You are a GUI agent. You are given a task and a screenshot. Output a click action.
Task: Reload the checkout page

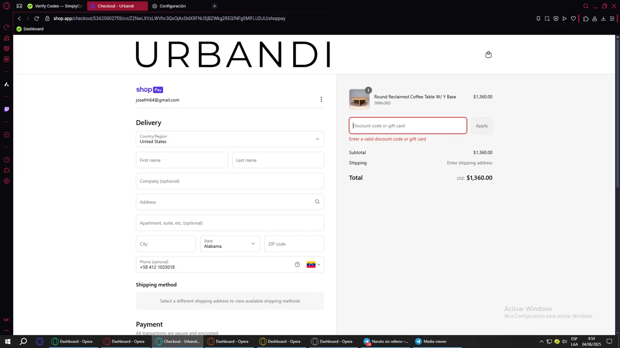pyautogui.click(x=37, y=19)
